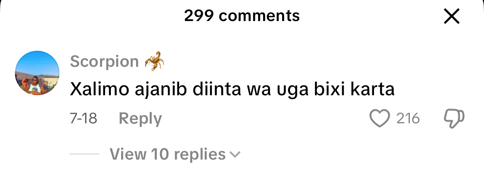484x174 pixels.
Task: Open Scorpion's profile picture
Action: 37,73
